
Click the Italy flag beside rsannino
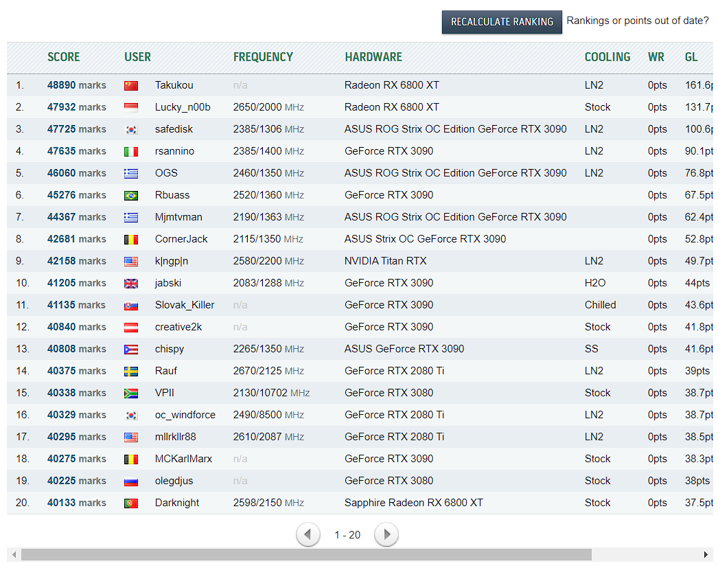pos(131,152)
